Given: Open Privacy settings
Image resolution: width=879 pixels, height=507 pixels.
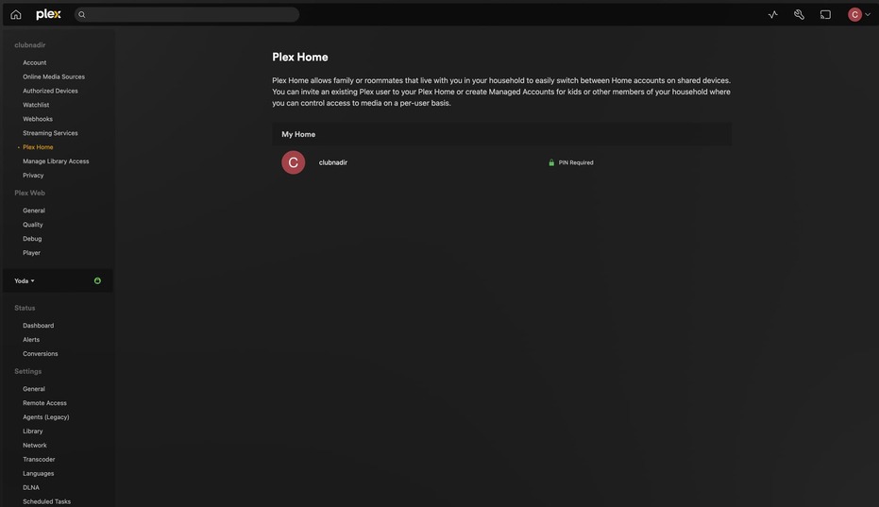Looking at the screenshot, I should (x=33, y=175).
